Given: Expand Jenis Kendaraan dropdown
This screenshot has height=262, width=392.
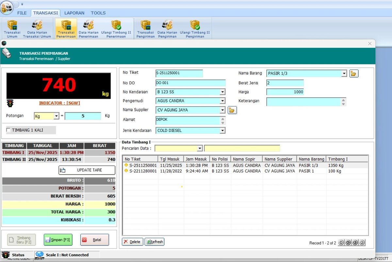Looking at the screenshot, I should click(x=222, y=131).
